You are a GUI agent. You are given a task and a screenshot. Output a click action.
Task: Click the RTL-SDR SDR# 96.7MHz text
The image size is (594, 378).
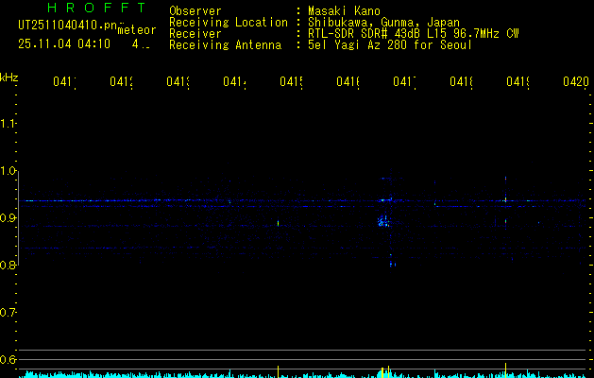(x=414, y=34)
